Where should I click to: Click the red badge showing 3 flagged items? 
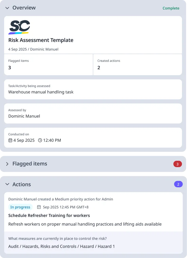click(x=178, y=164)
